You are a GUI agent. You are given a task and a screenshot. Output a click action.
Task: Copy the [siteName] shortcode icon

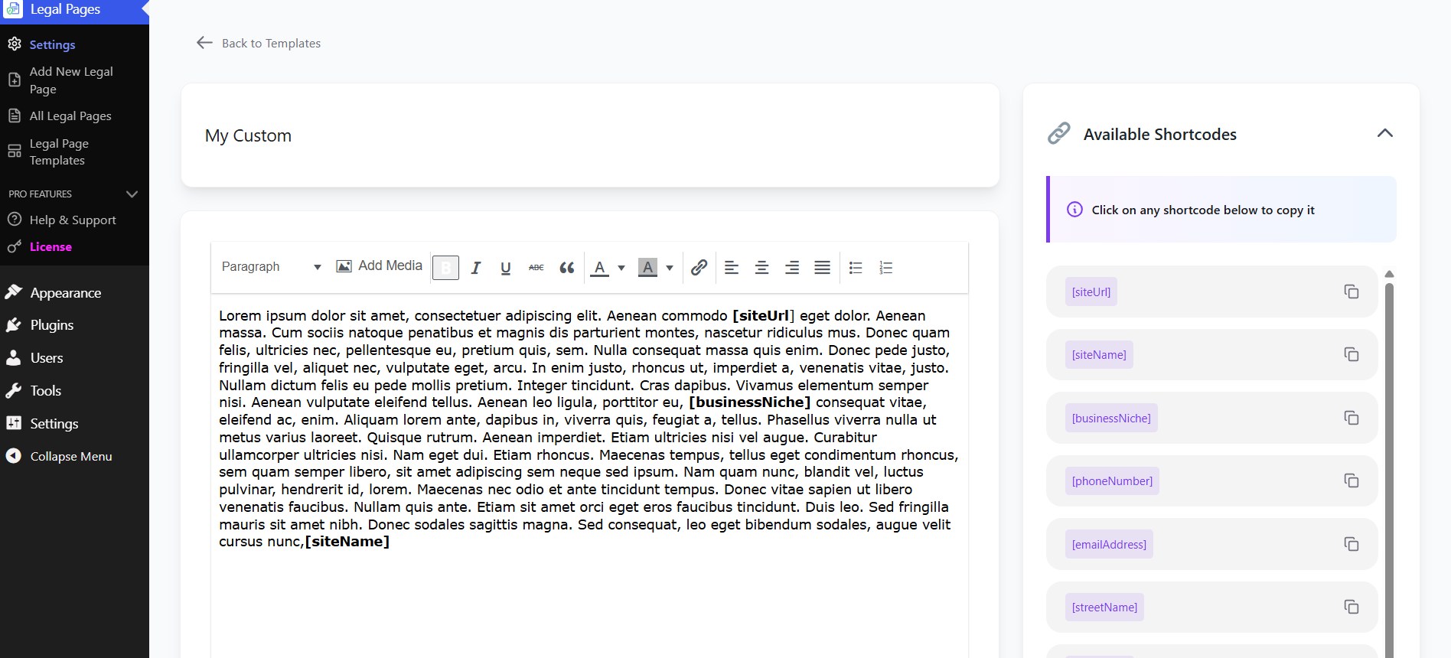(x=1352, y=354)
